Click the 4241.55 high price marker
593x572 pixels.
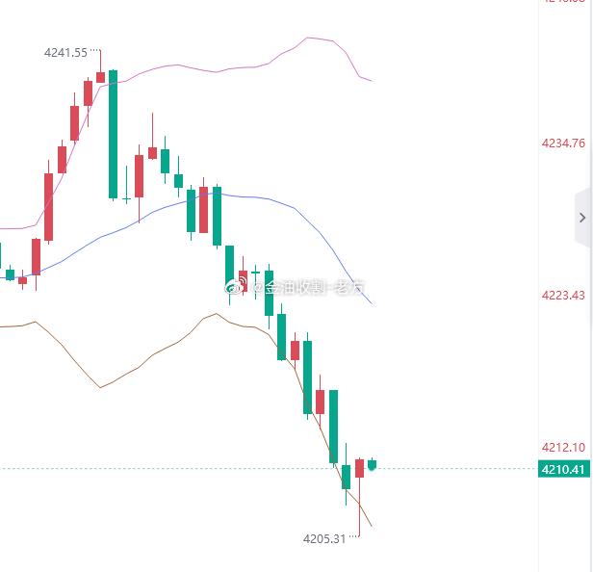pyautogui.click(x=65, y=53)
